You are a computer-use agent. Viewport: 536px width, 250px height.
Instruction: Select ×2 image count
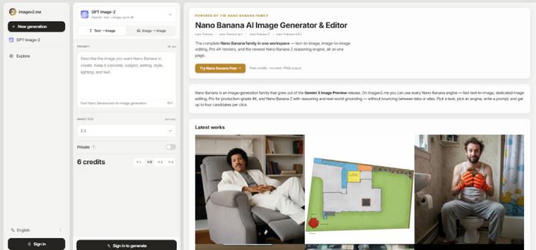[x=149, y=162]
